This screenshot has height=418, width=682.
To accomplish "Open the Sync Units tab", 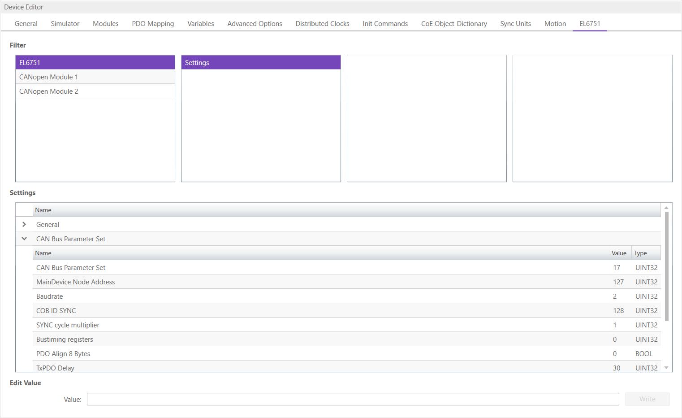I will [x=515, y=24].
